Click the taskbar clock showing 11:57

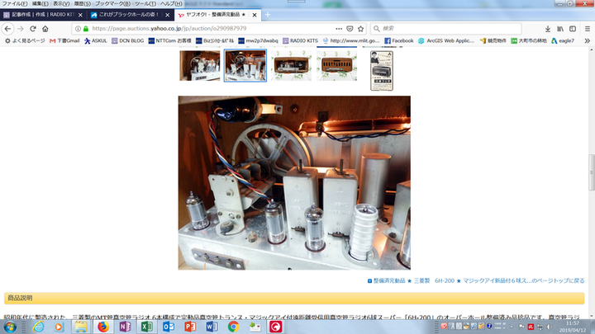[573, 327]
